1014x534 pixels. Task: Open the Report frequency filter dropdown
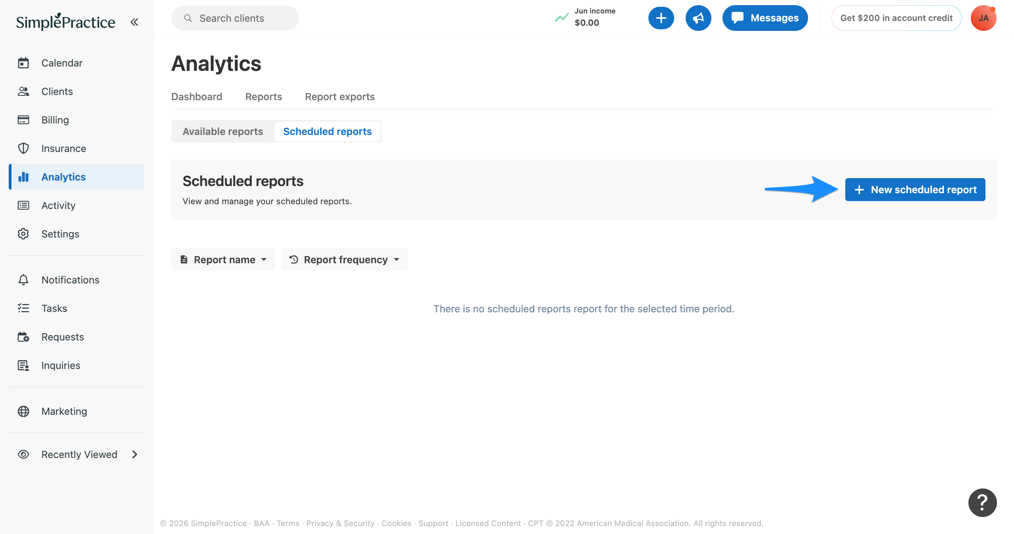[345, 260]
